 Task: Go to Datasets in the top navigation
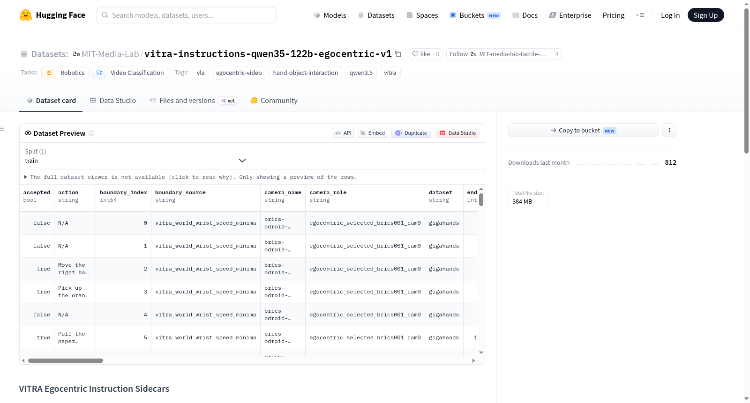click(376, 15)
